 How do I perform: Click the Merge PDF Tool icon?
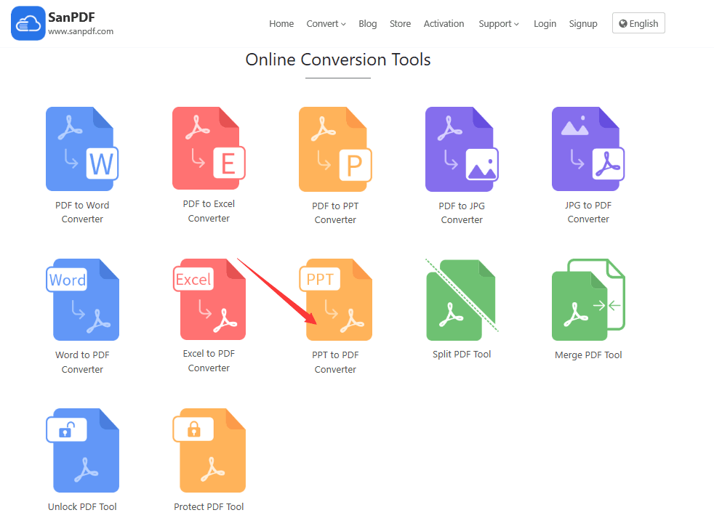coord(587,299)
